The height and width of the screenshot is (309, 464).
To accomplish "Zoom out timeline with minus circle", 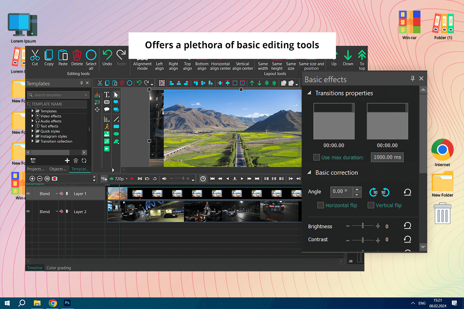I will point(40,179).
